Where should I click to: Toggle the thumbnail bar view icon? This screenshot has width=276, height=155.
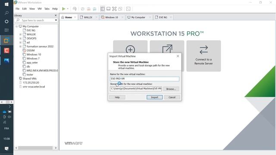pyautogui.click(x=108, y=9)
